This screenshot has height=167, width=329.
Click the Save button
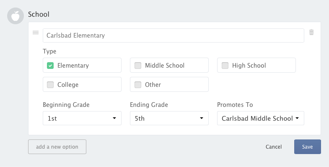tap(308, 147)
